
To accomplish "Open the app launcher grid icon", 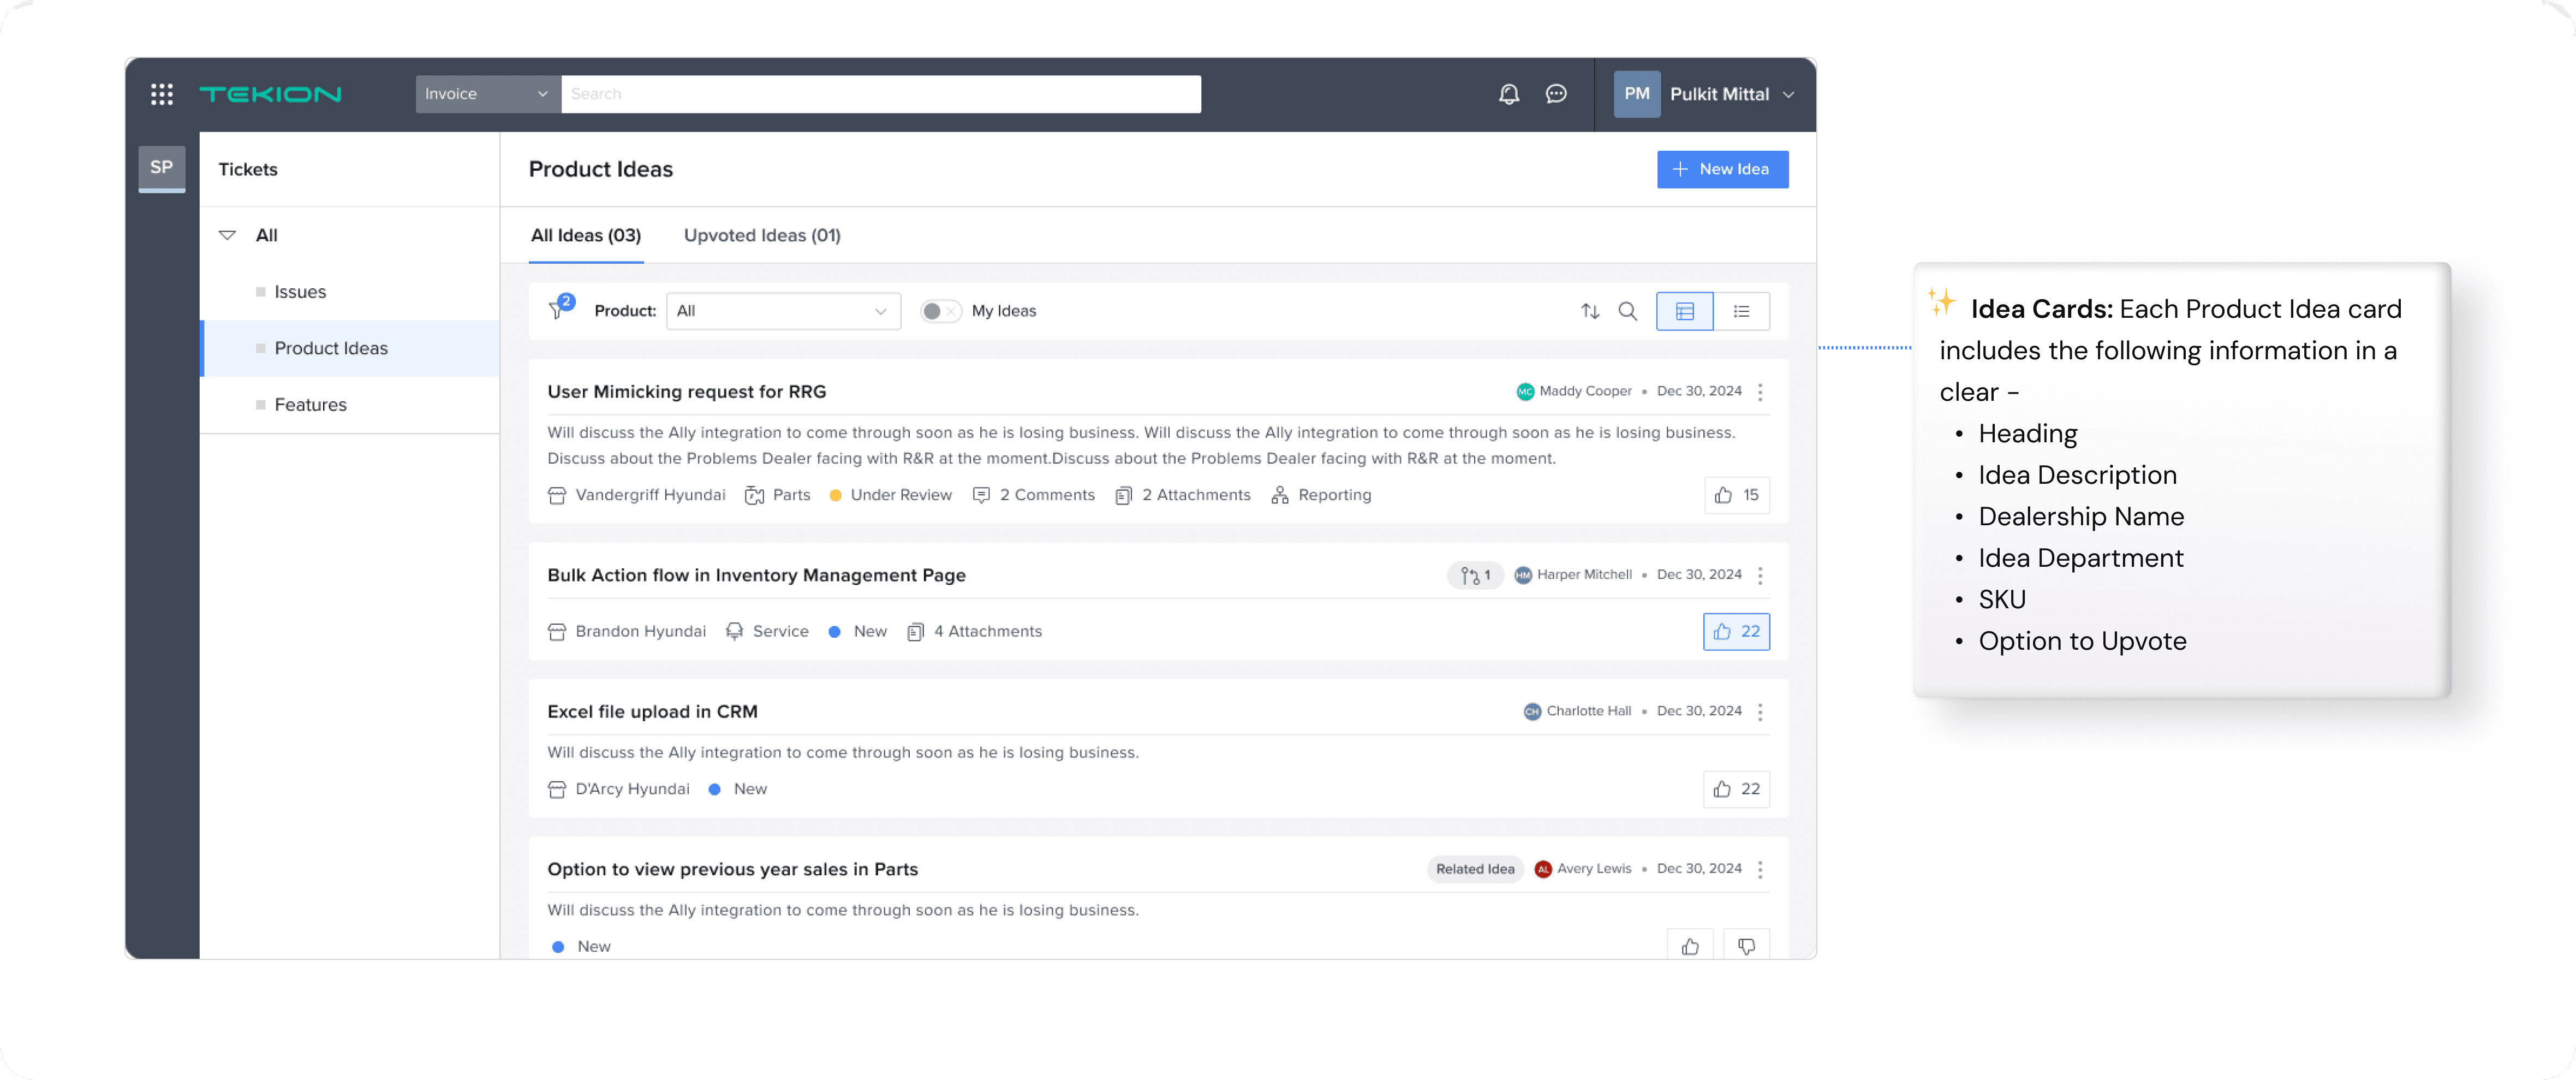I will coord(162,94).
